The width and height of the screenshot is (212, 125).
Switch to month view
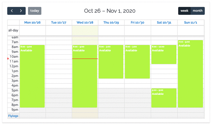pyautogui.click(x=197, y=11)
